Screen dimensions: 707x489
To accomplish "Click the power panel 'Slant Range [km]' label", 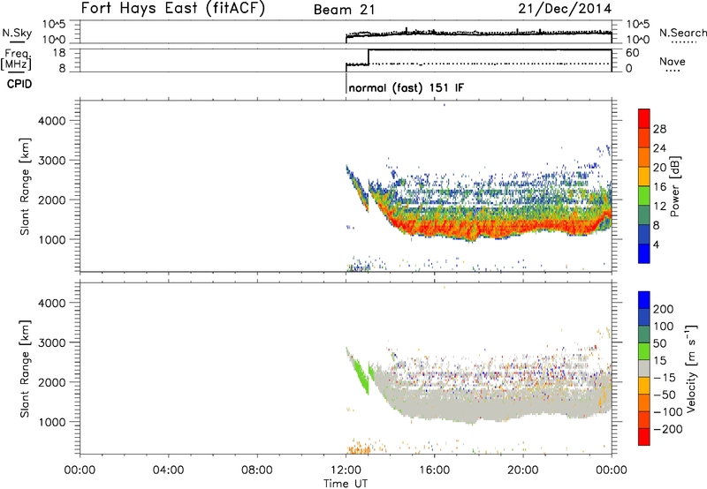I will tap(25, 186).
